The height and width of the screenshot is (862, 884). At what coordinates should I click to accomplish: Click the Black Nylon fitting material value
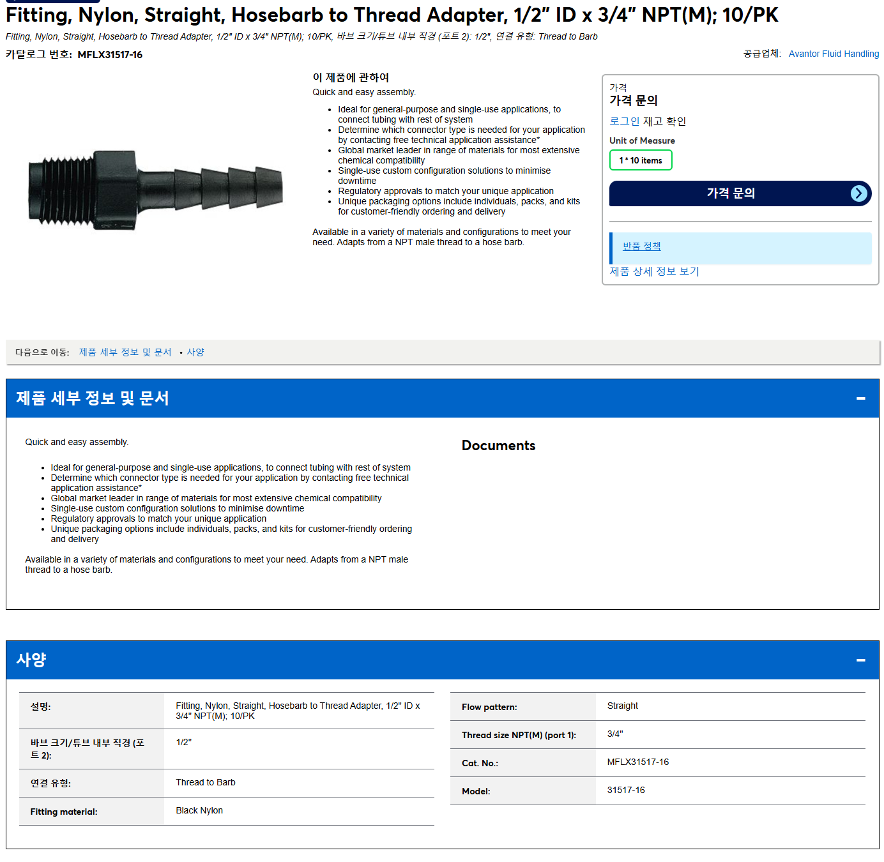point(199,811)
